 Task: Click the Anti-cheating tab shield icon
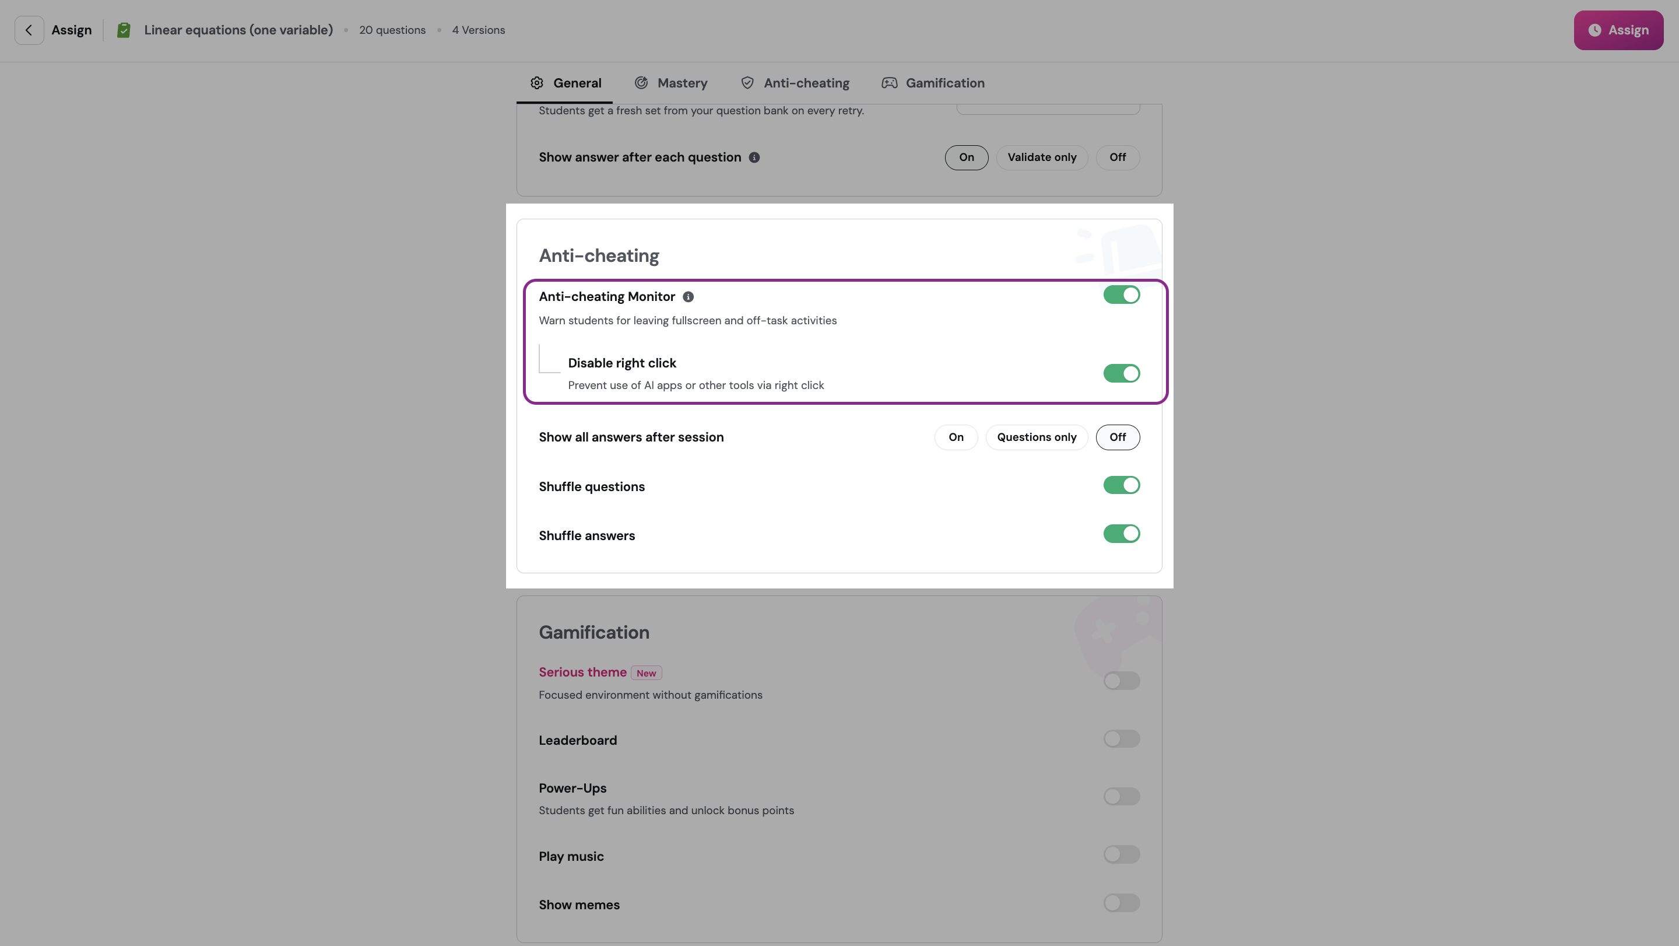(x=747, y=83)
